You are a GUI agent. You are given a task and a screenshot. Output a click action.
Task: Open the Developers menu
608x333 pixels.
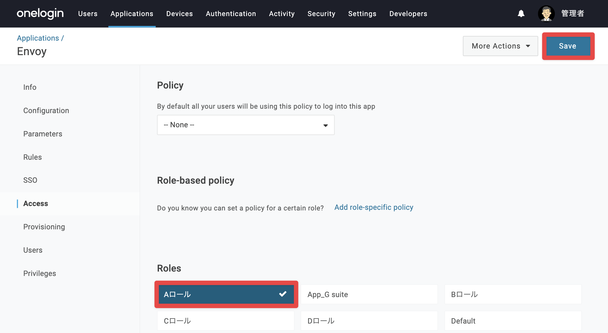click(408, 14)
